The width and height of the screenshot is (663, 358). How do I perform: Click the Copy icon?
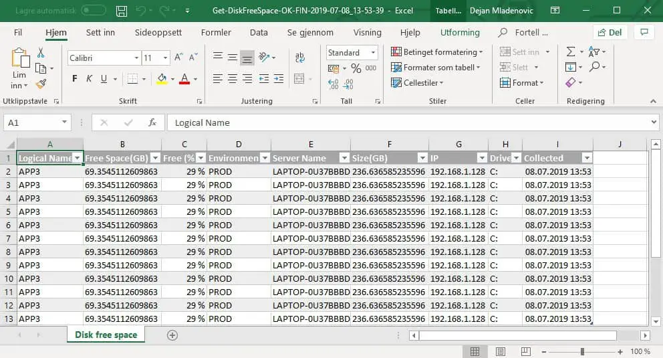(41, 68)
